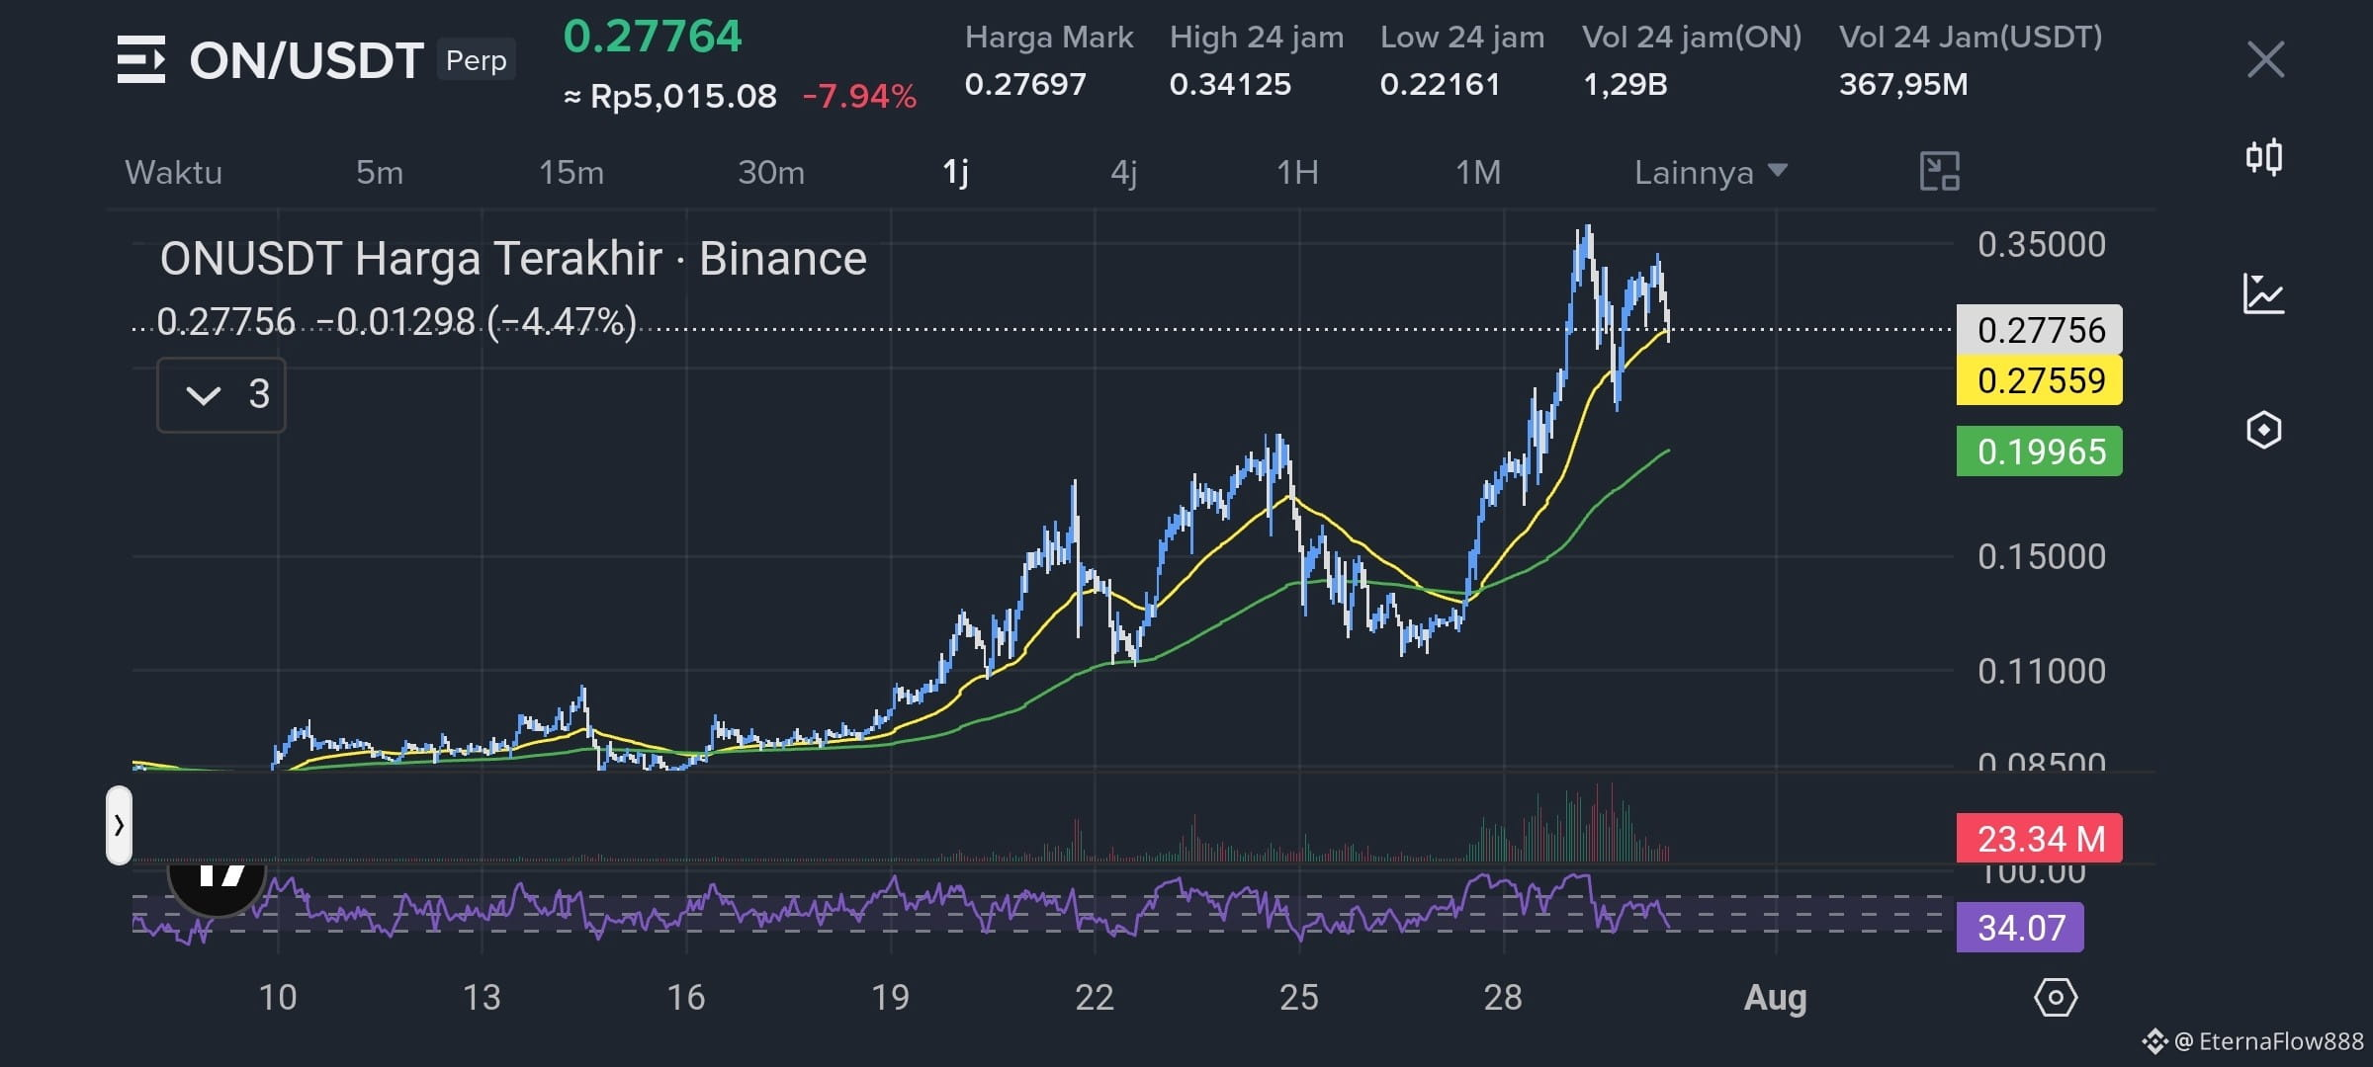The image size is (2373, 1067).
Task: Choose the Waktu line view
Action: (173, 172)
